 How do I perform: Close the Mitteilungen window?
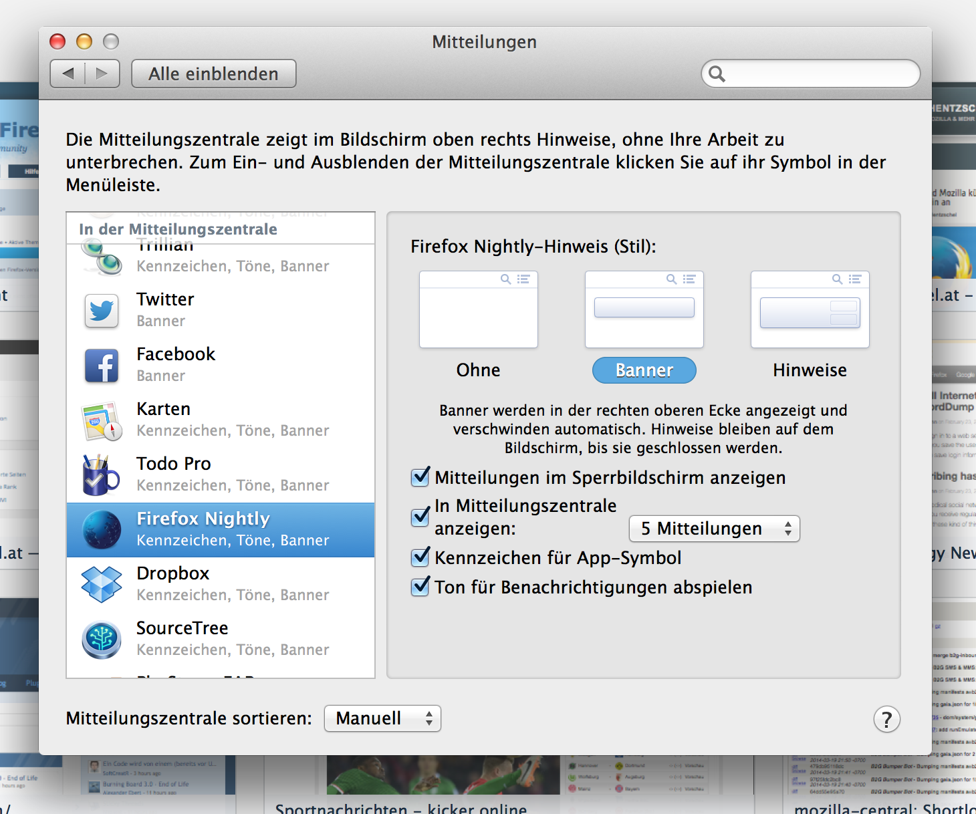pyautogui.click(x=58, y=41)
